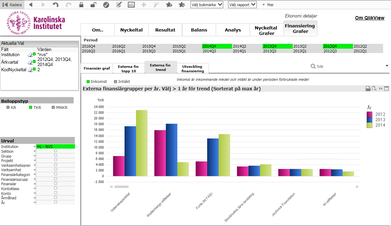Image resolution: width=391 pixels, height=226 pixels.
Task: Click the chart toolbar icon
Action: [x=131, y=5]
